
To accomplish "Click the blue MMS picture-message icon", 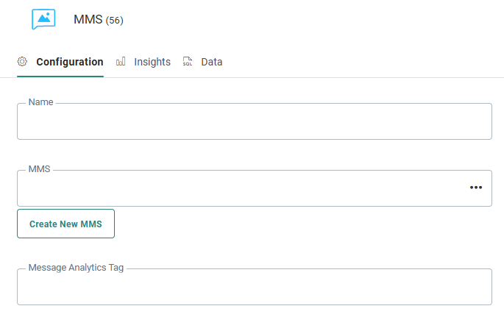I will [43, 19].
